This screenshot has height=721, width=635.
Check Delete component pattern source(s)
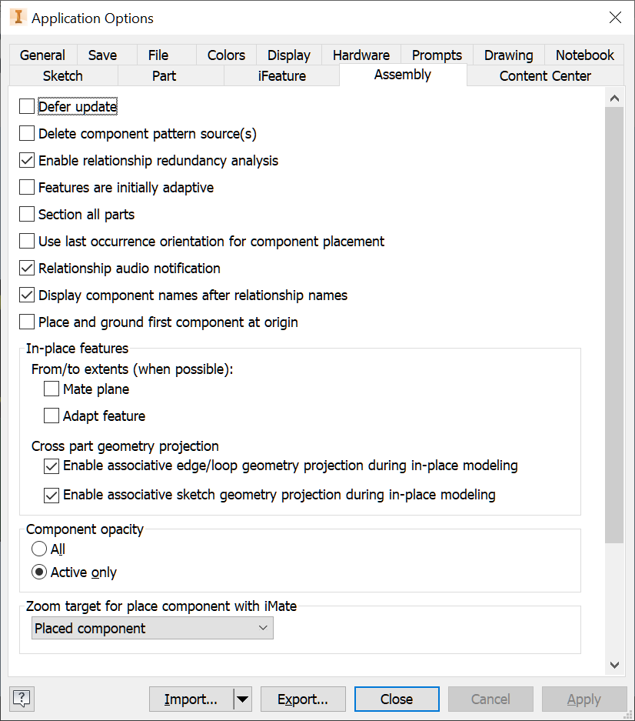(26, 132)
